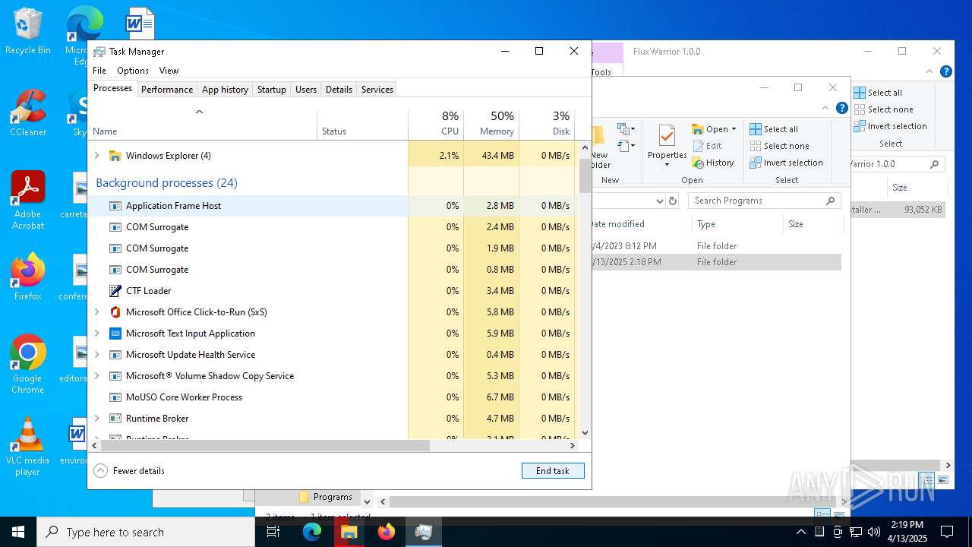The height and width of the screenshot is (547, 972).
Task: Expand Microsoft Office Click-to-Run (SxS) row
Action: (x=96, y=312)
